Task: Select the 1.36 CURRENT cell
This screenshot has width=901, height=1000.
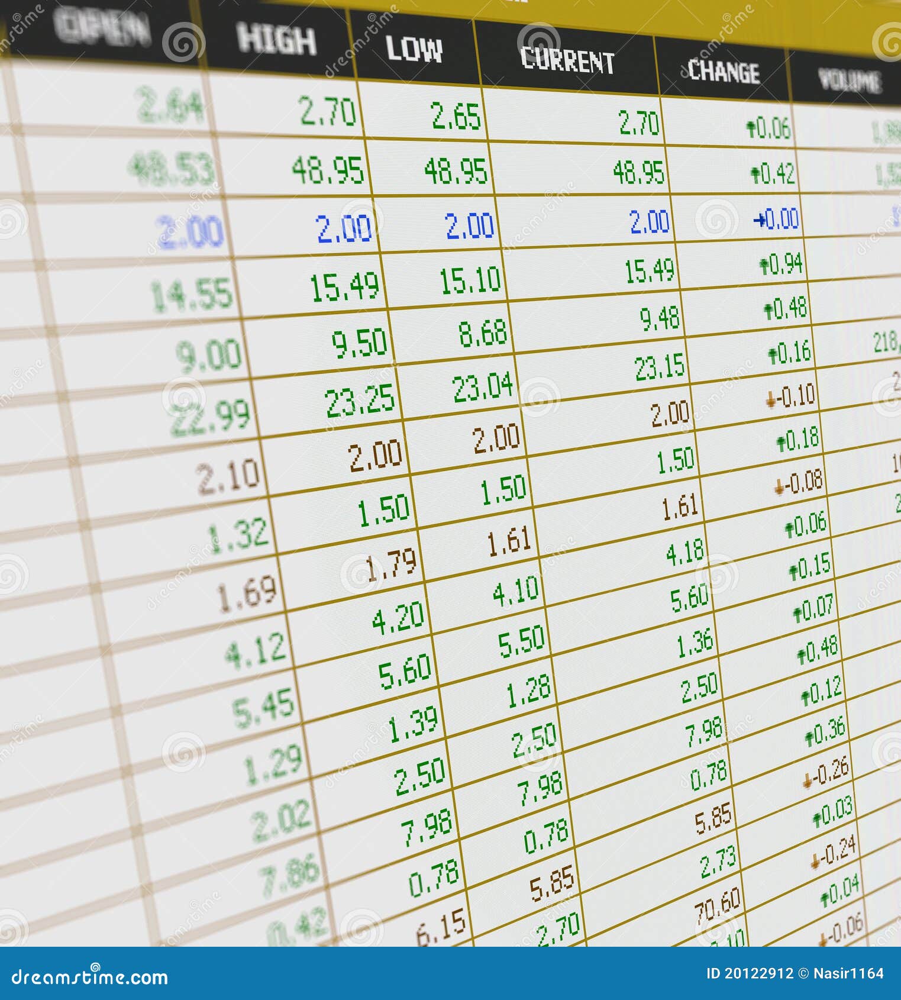Action: point(695,644)
